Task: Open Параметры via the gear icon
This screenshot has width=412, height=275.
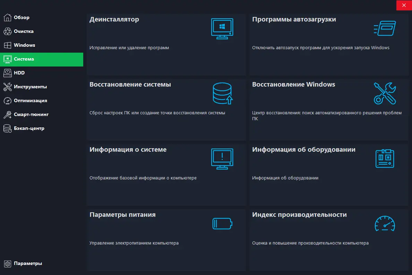Action: [x=7, y=263]
